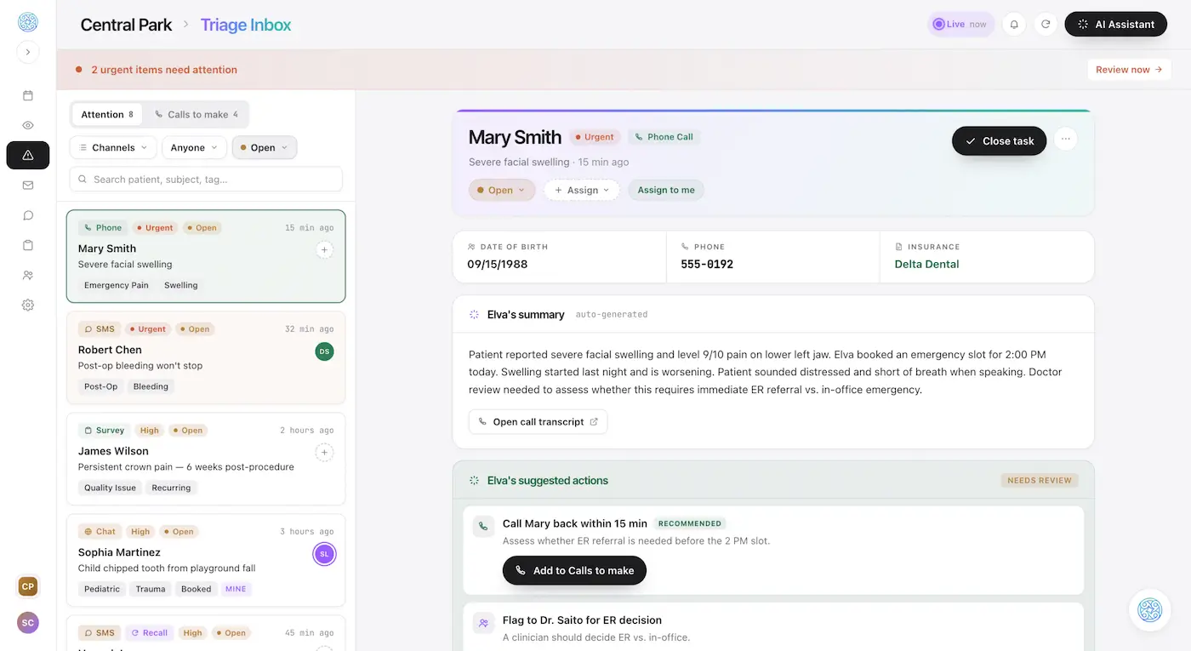Open the mail envelope sidebar icon
Image resolution: width=1191 pixels, height=651 pixels.
click(27, 185)
